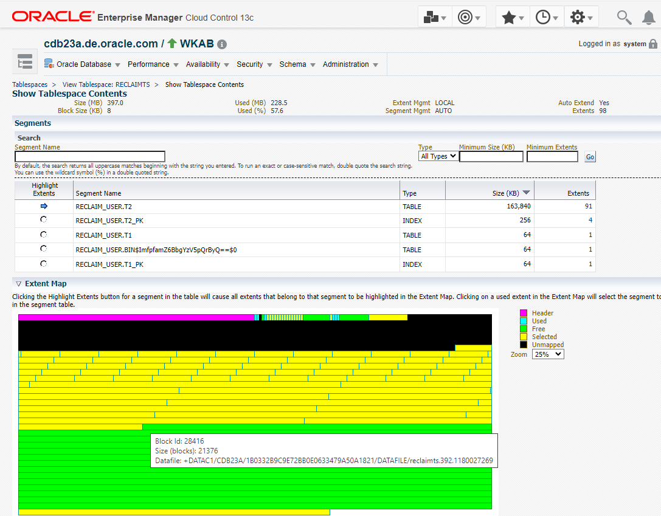Click the info icon next to WKAB
The image size is (661, 516).
click(x=222, y=44)
